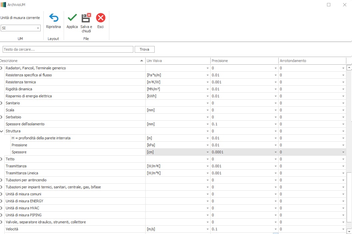The height and width of the screenshot is (234, 352).
Task: Click the Salva e chiudi floppy icon
Action: pos(86,18)
